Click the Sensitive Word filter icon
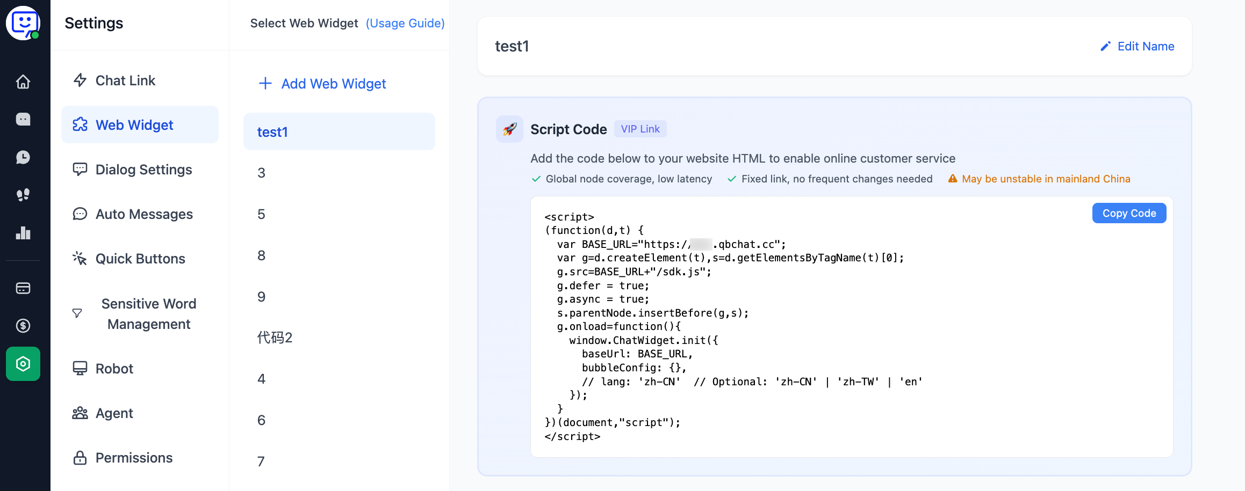Viewport: 1245px width, 491px height. [77, 313]
